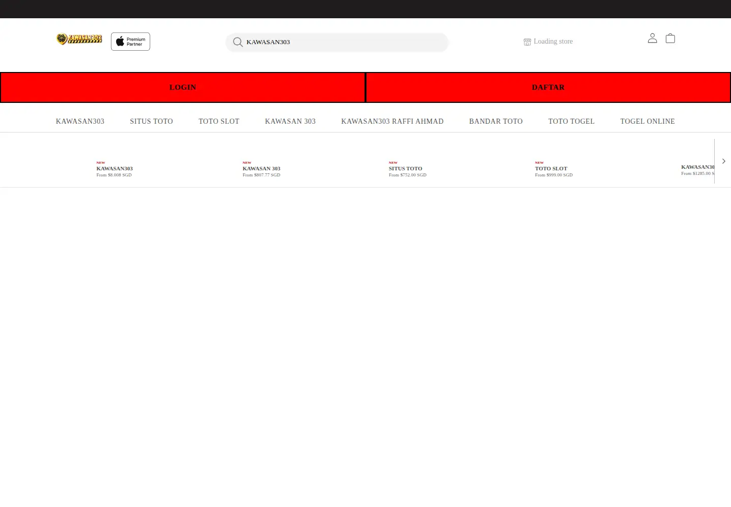The image size is (731, 507).
Task: Click the red LOGIN button
Action: click(x=183, y=87)
